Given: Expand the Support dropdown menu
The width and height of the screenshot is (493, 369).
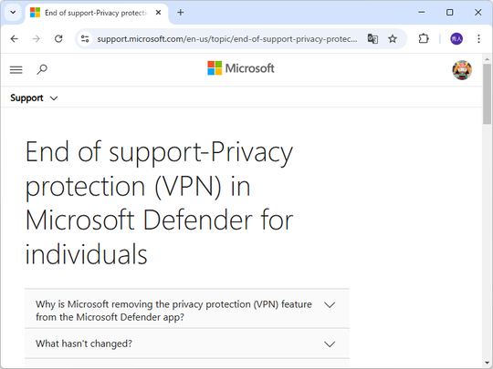Looking at the screenshot, I should pyautogui.click(x=34, y=97).
